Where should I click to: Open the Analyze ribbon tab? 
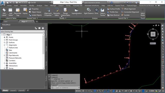tap(39, 5)
